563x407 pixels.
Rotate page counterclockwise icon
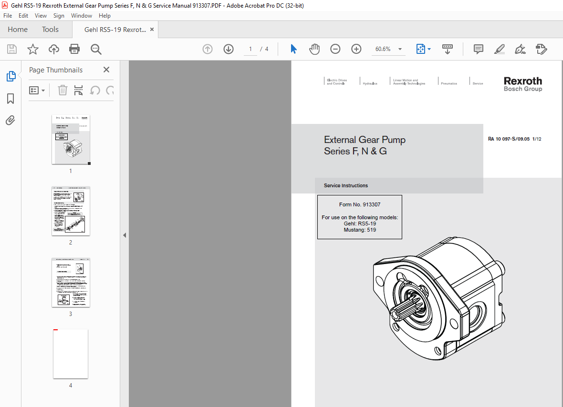point(95,91)
